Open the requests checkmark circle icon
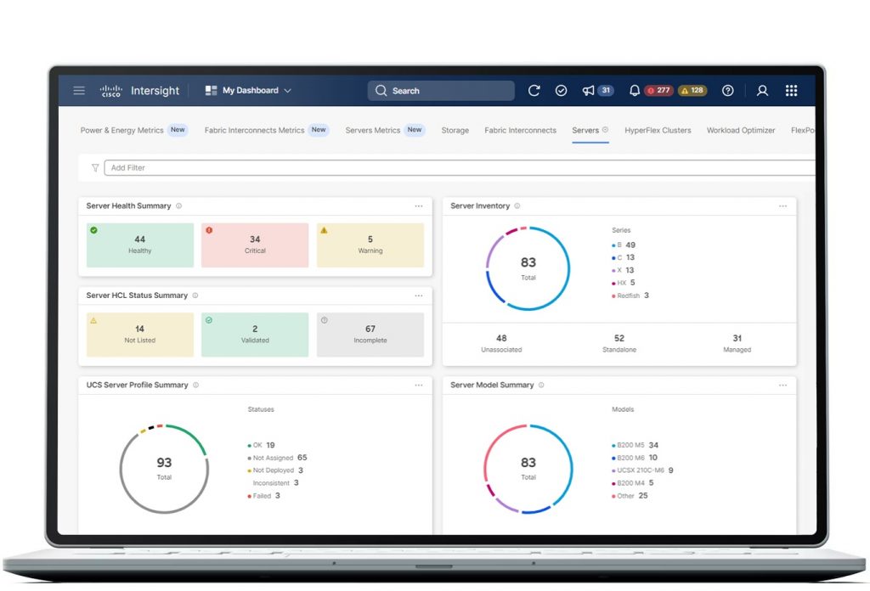 click(561, 91)
